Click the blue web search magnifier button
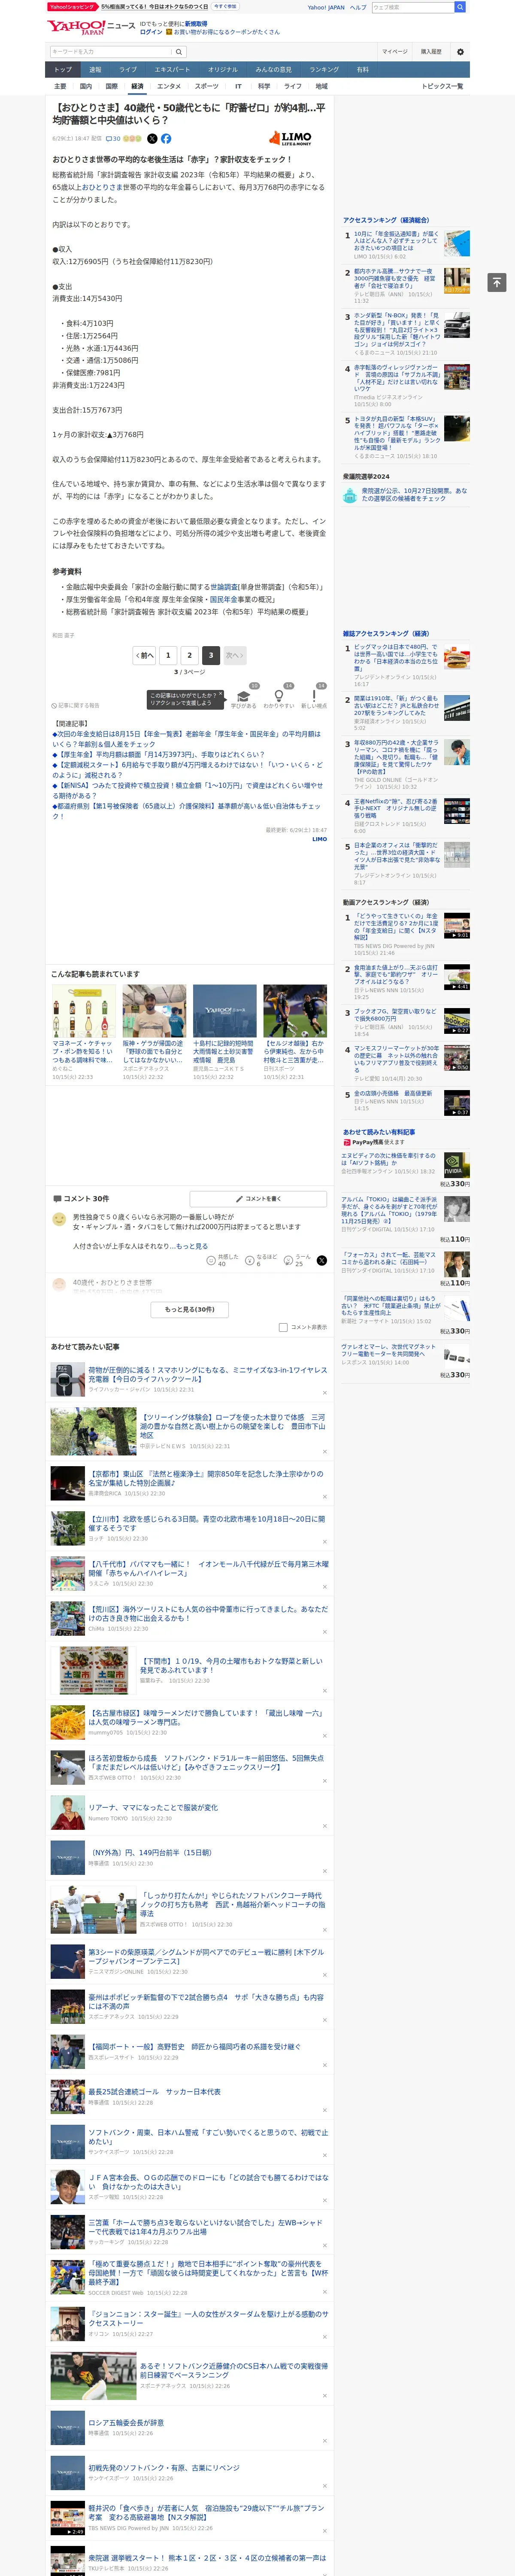 click(460, 7)
